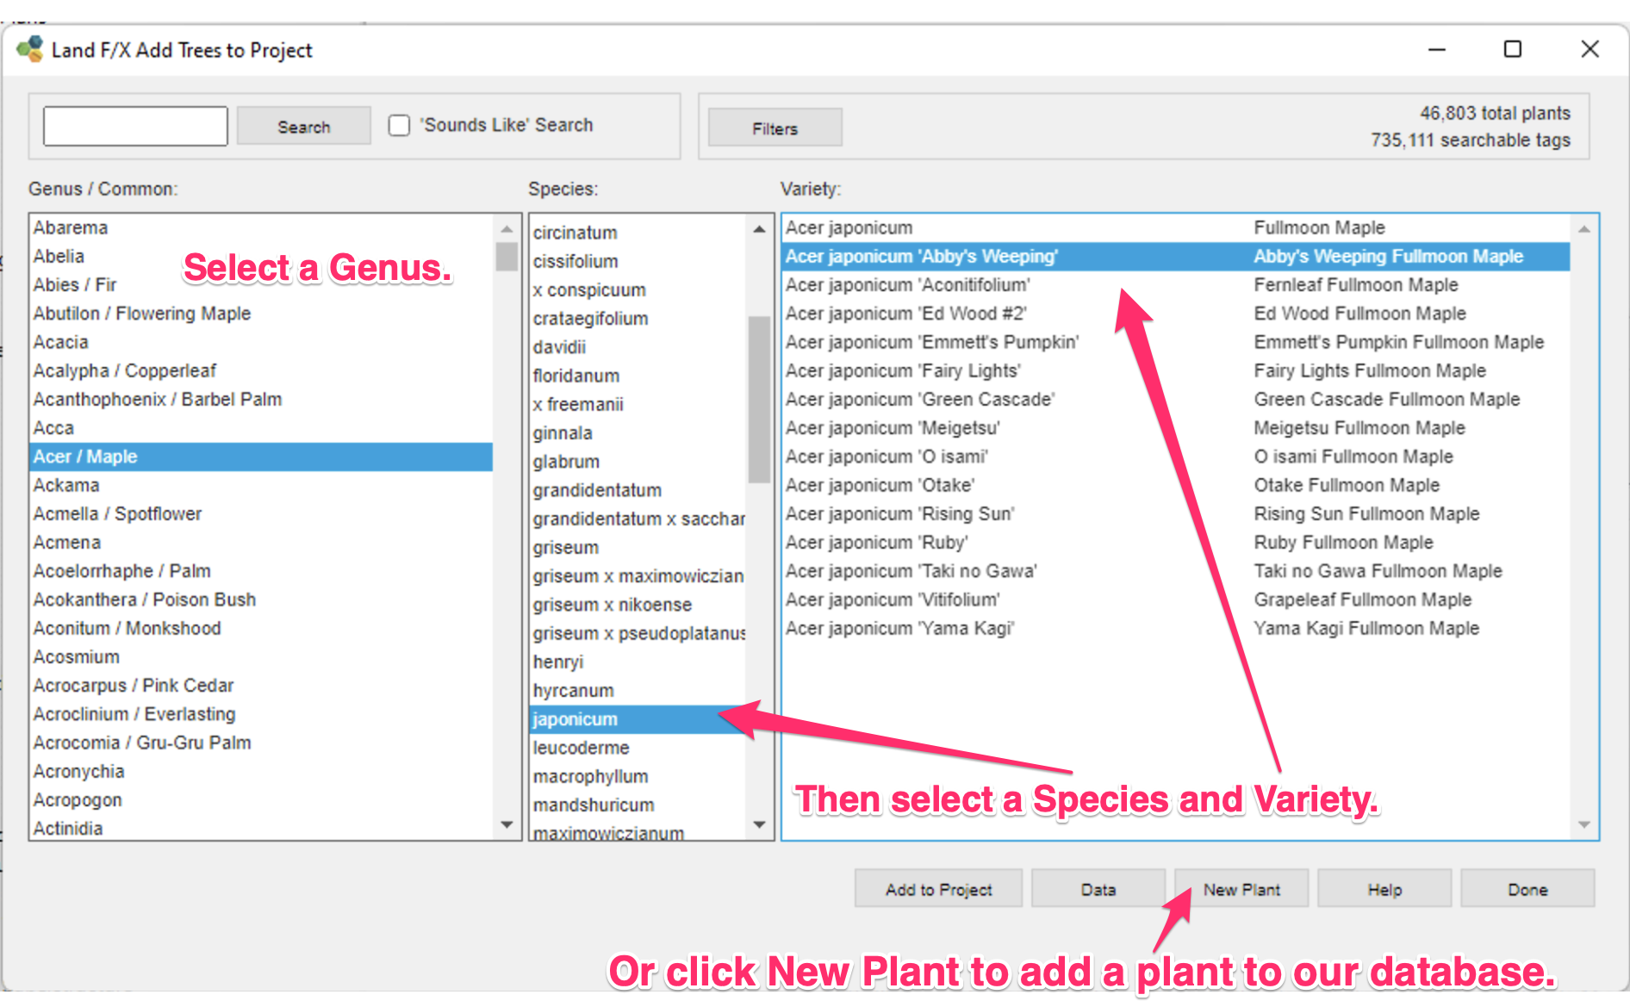Select Acalypha / Copperleaf
Viewport: 1630px width, 1007px height.
(x=261, y=370)
